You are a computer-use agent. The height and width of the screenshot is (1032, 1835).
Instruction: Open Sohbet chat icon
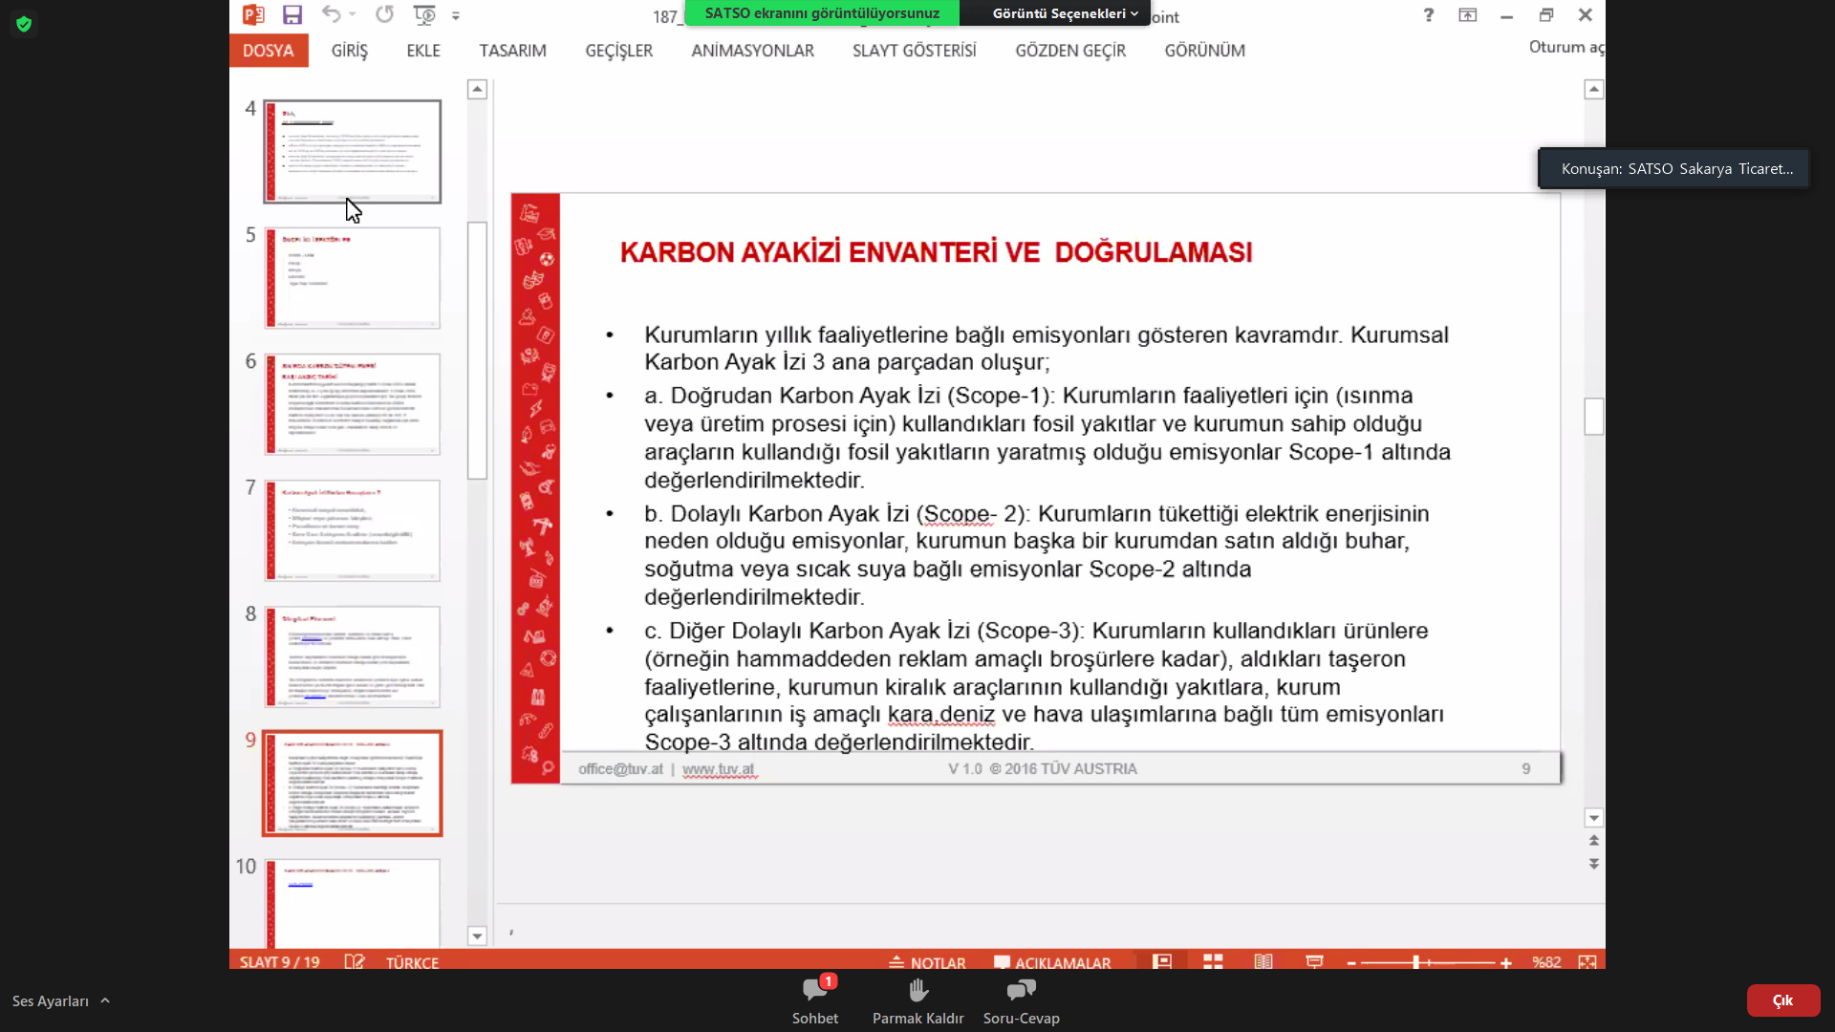point(815,991)
